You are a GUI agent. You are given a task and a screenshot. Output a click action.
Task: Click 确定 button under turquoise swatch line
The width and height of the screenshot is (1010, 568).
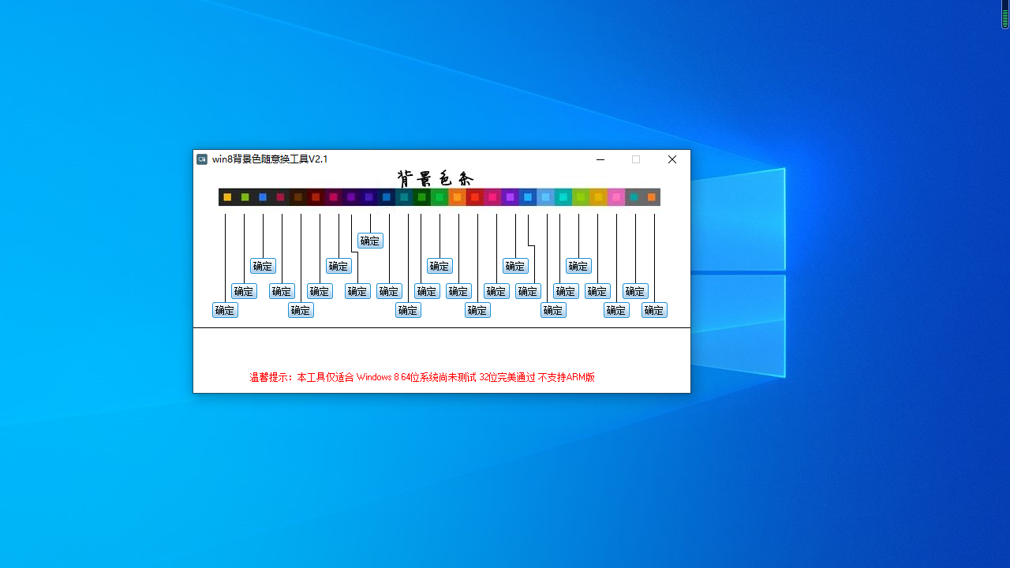[566, 291]
